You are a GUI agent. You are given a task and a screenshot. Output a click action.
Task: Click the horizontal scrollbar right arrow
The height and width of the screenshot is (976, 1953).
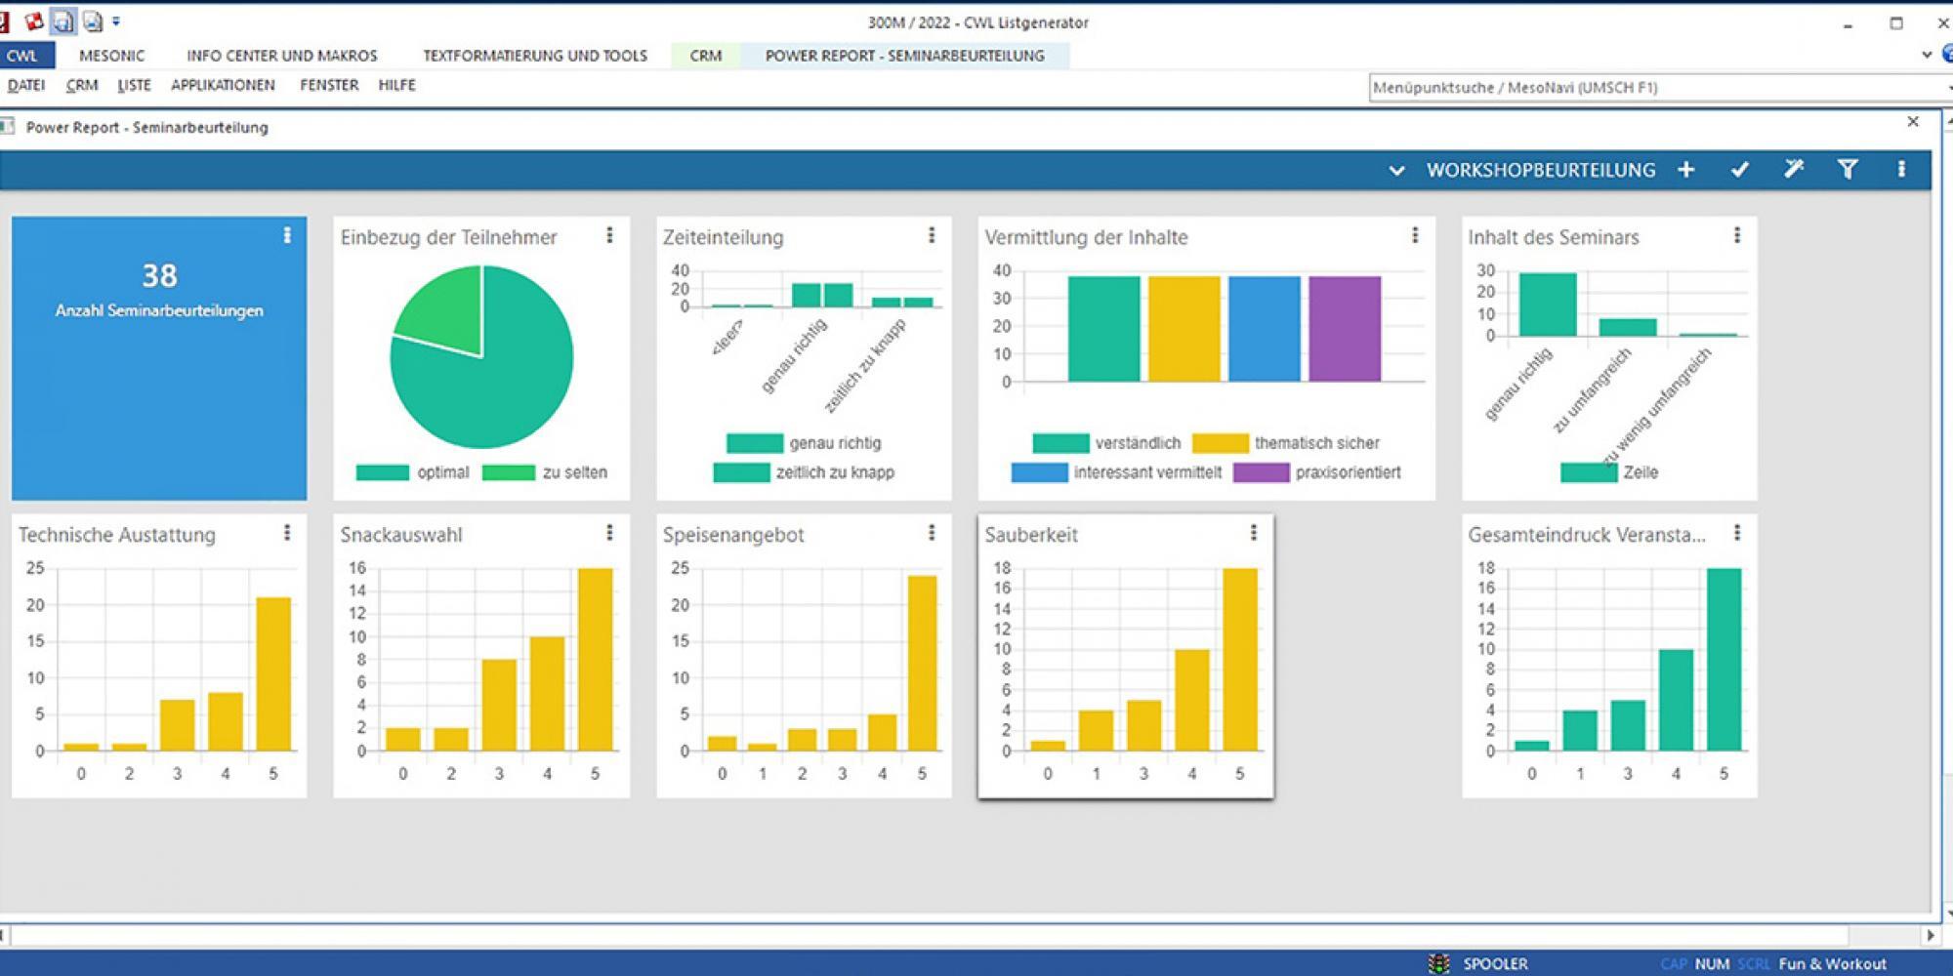[x=1930, y=935]
